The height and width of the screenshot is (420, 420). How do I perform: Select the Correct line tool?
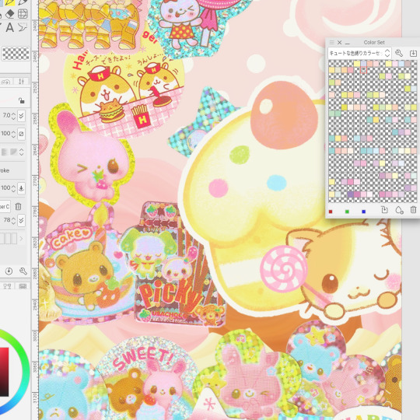[23, 27]
